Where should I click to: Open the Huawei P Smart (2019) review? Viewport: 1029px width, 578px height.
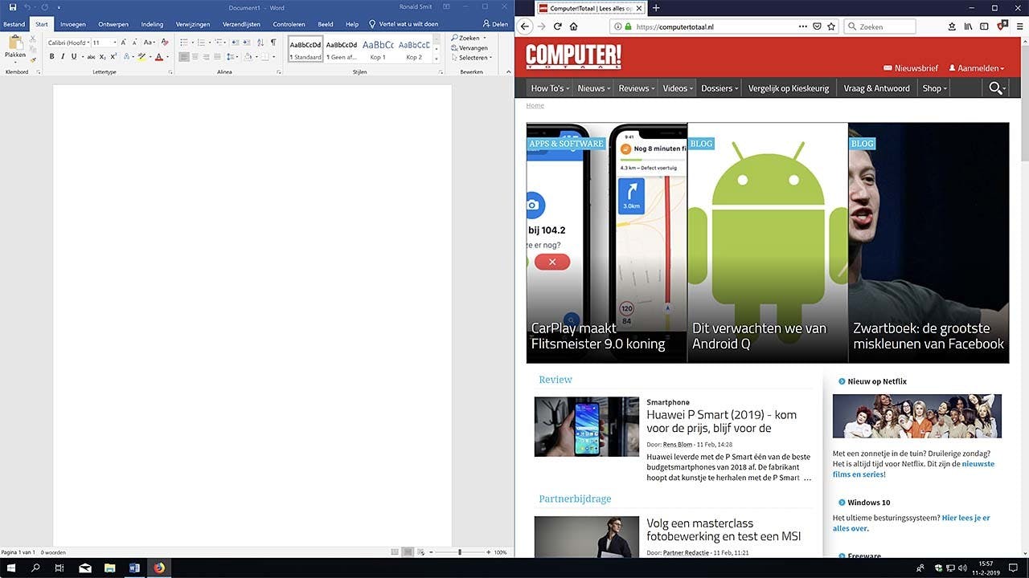(722, 421)
